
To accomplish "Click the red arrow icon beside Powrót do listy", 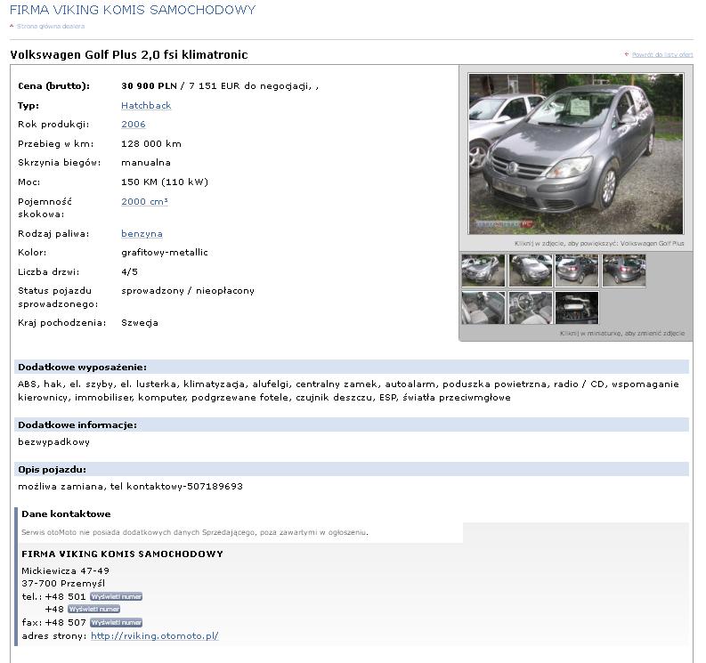I will [626, 54].
